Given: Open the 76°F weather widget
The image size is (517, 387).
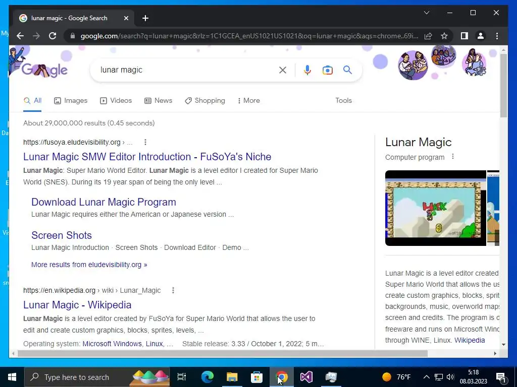Looking at the screenshot, I should pyautogui.click(x=396, y=377).
